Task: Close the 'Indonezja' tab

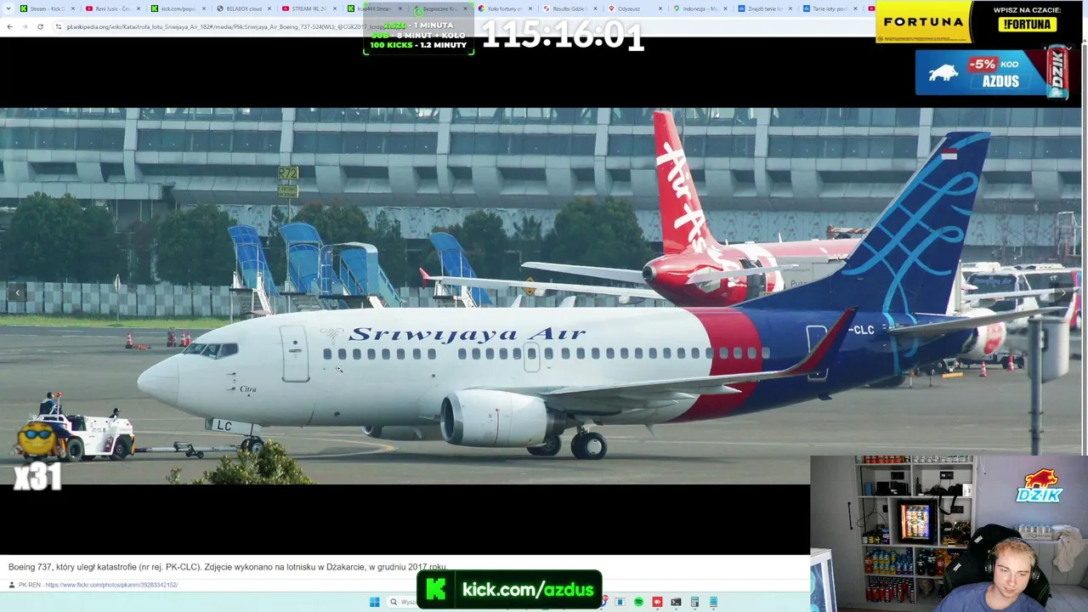Action: [725, 8]
